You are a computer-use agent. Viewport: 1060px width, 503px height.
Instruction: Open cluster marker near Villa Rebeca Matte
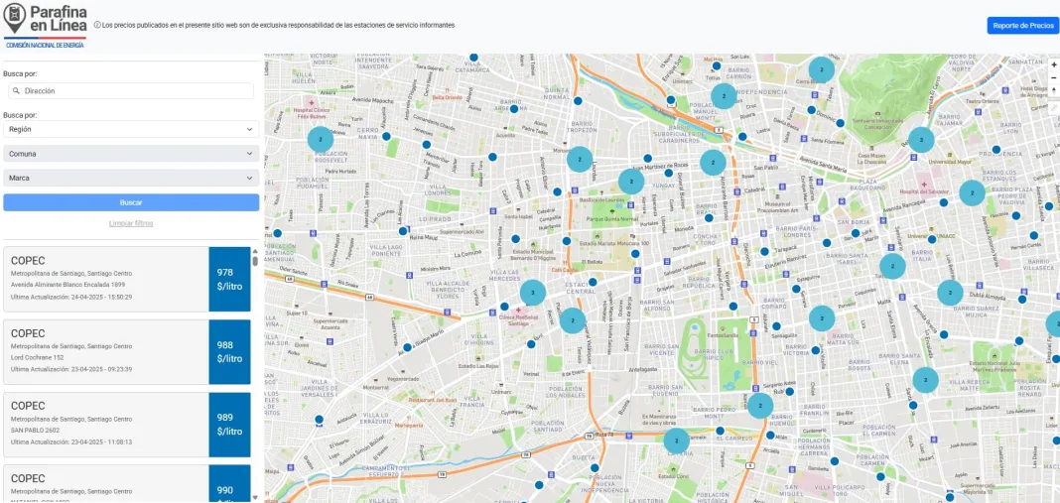925,380
